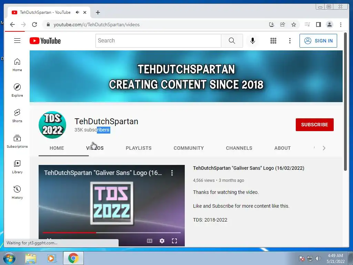This screenshot has width=353, height=265.
Task: Seek on the video progress bar
Action: pyautogui.click(x=112, y=233)
